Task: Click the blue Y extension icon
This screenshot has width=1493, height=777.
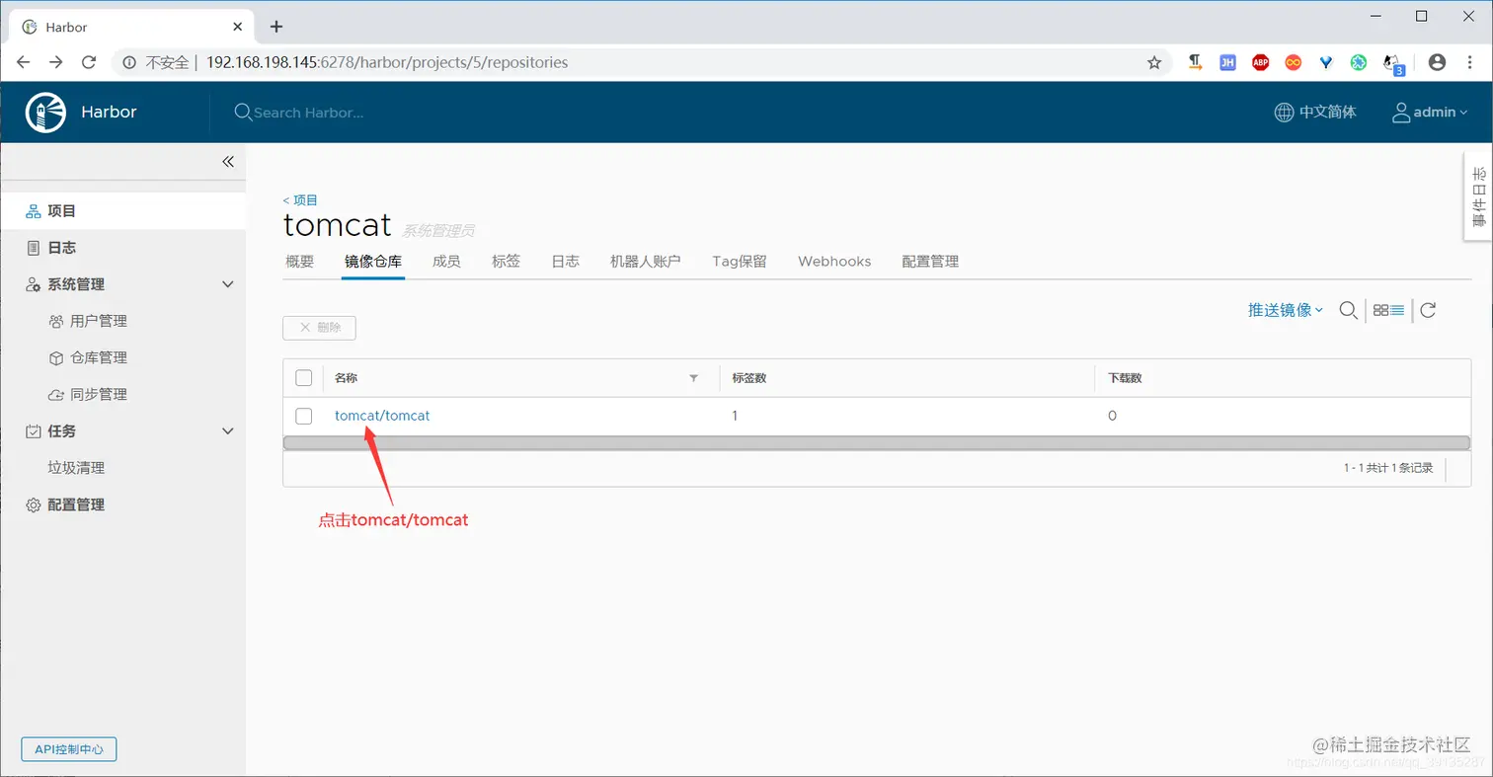Action: pyautogui.click(x=1326, y=62)
